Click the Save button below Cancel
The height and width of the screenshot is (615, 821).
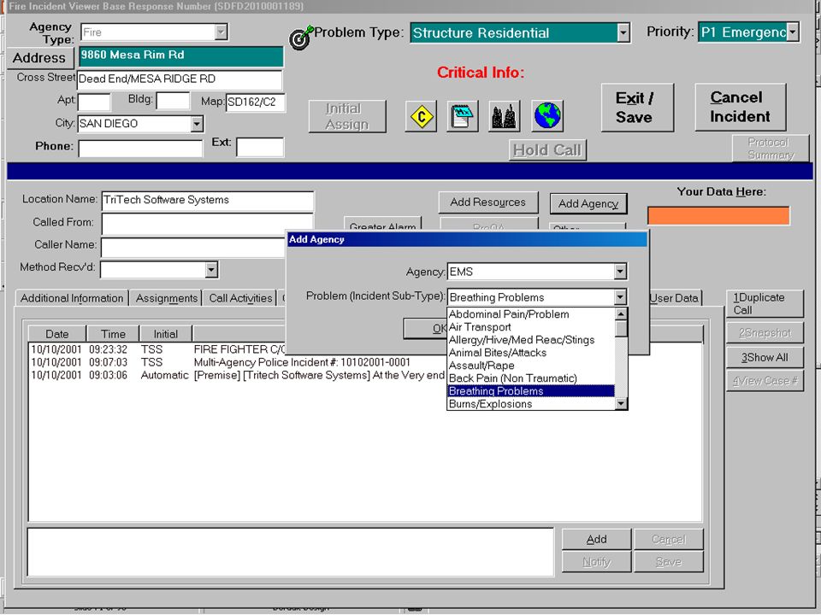coord(669,562)
